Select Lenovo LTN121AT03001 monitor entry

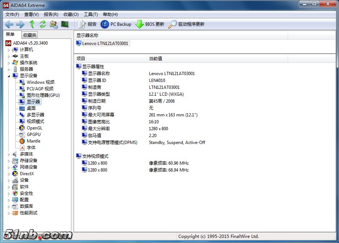click(105, 44)
